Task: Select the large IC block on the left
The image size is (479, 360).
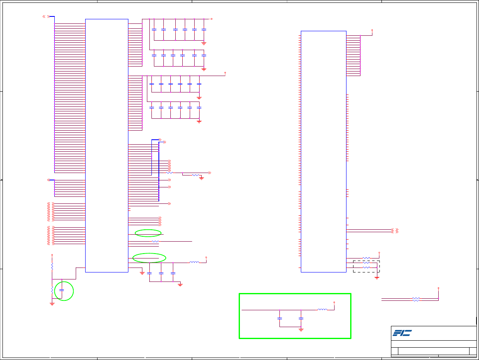Action: coord(107,145)
